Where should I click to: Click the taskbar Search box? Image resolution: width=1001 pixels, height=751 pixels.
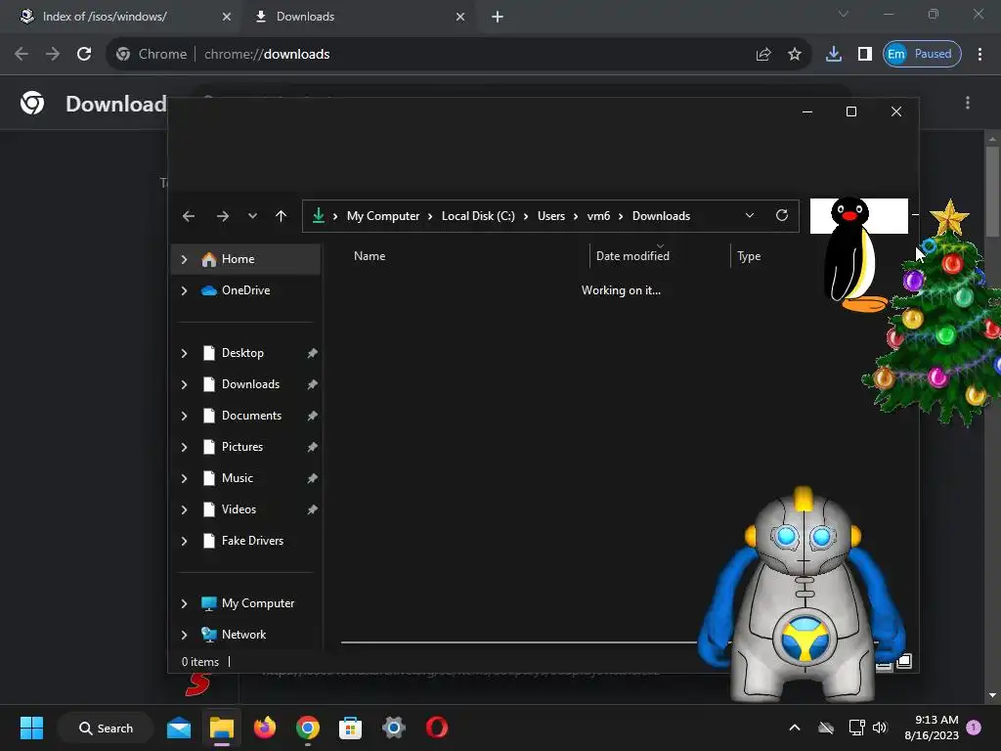pyautogui.click(x=106, y=728)
